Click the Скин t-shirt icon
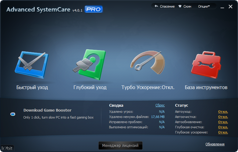This screenshot has width=238, height=152. click(x=180, y=6)
